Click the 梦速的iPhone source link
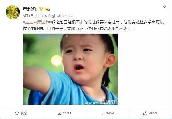 point(63,16)
